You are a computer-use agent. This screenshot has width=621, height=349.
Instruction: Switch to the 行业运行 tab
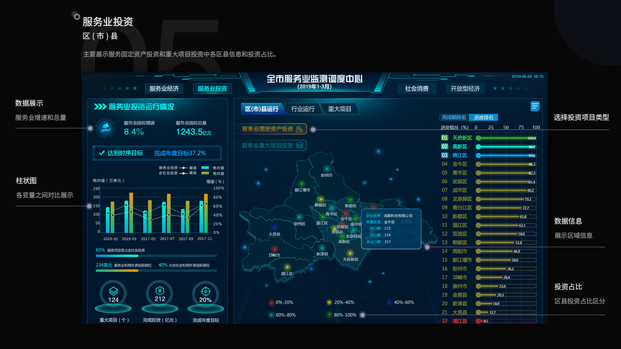point(303,109)
